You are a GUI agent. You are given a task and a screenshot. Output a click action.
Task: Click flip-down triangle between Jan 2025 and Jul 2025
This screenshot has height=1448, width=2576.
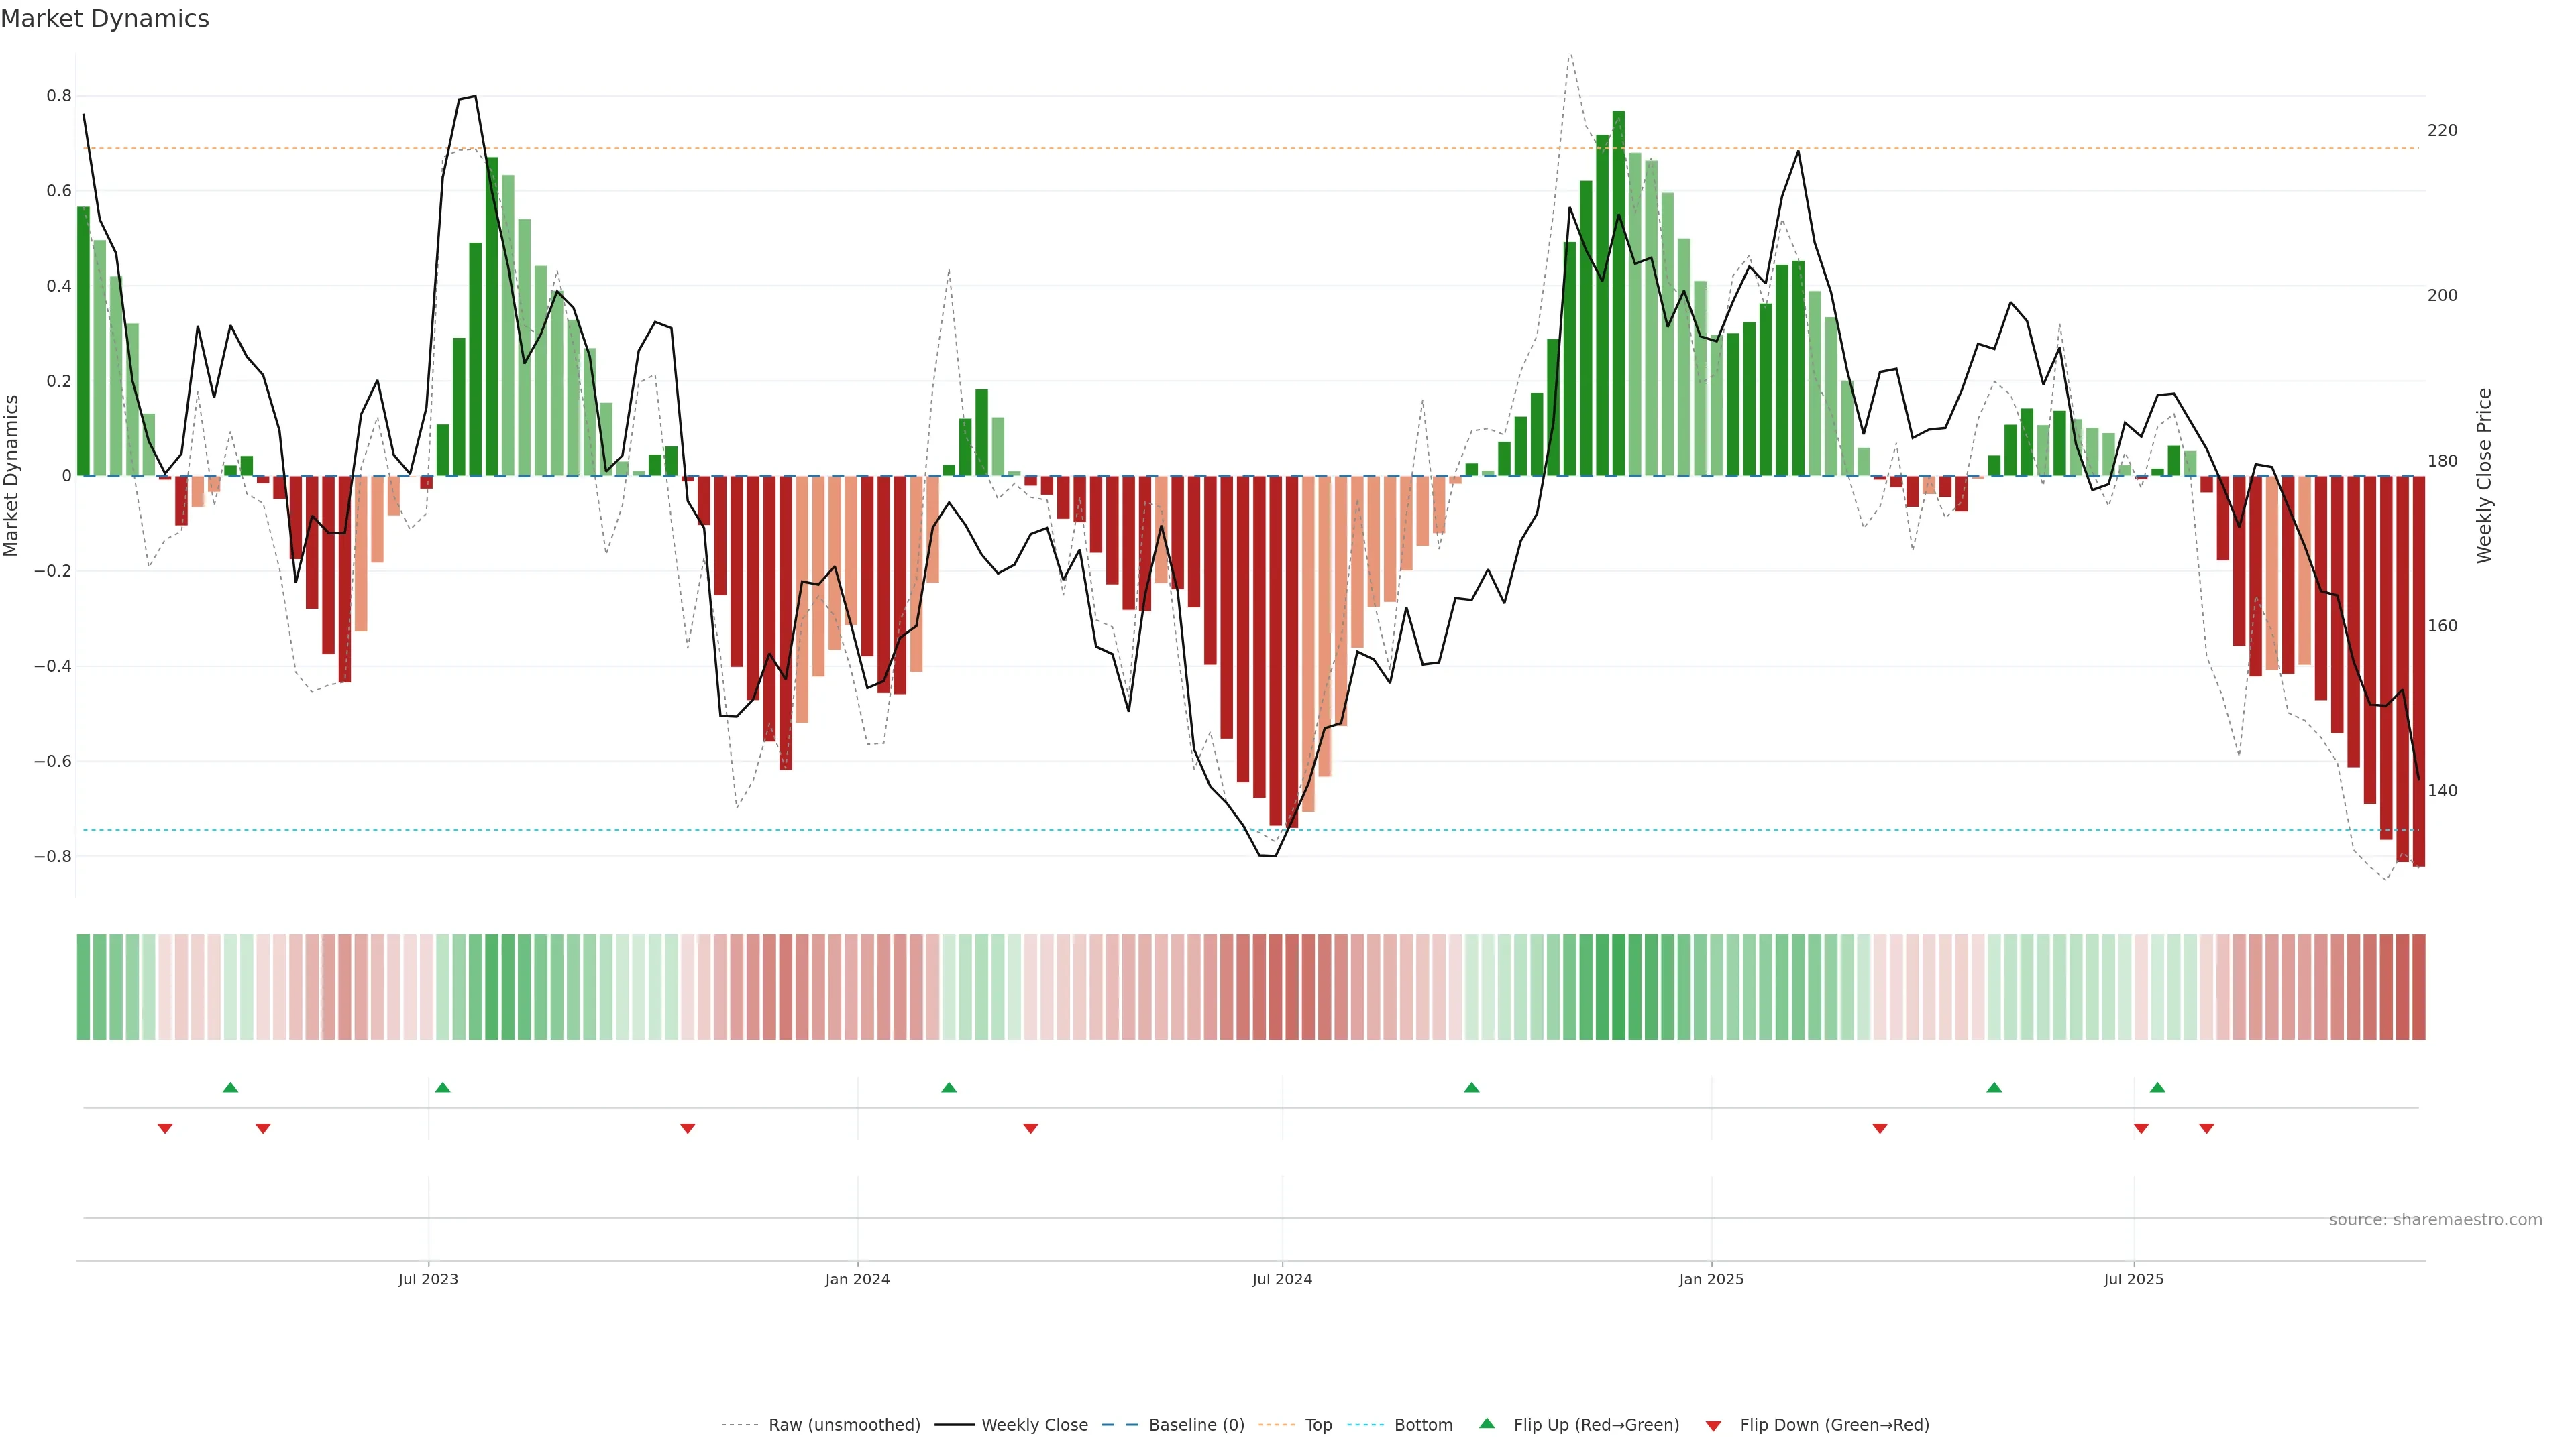coord(1880,1128)
